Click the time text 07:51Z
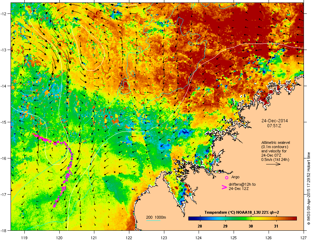The height and width of the screenshot is (241, 311). 274,126
